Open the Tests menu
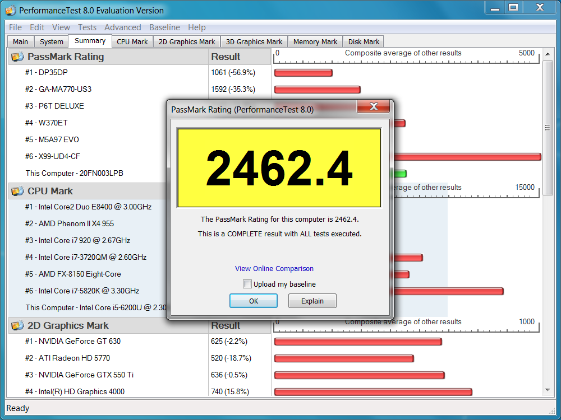 click(x=87, y=27)
